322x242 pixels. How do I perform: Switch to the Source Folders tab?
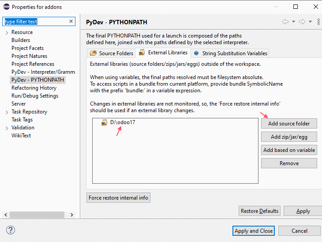pyautogui.click(x=111, y=53)
